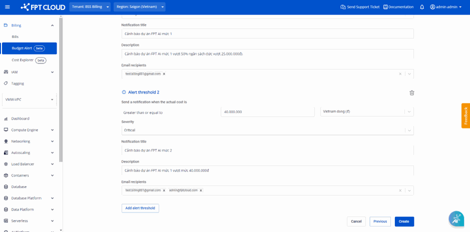Click the Billing folder icon in sidebar

click(x=6, y=25)
